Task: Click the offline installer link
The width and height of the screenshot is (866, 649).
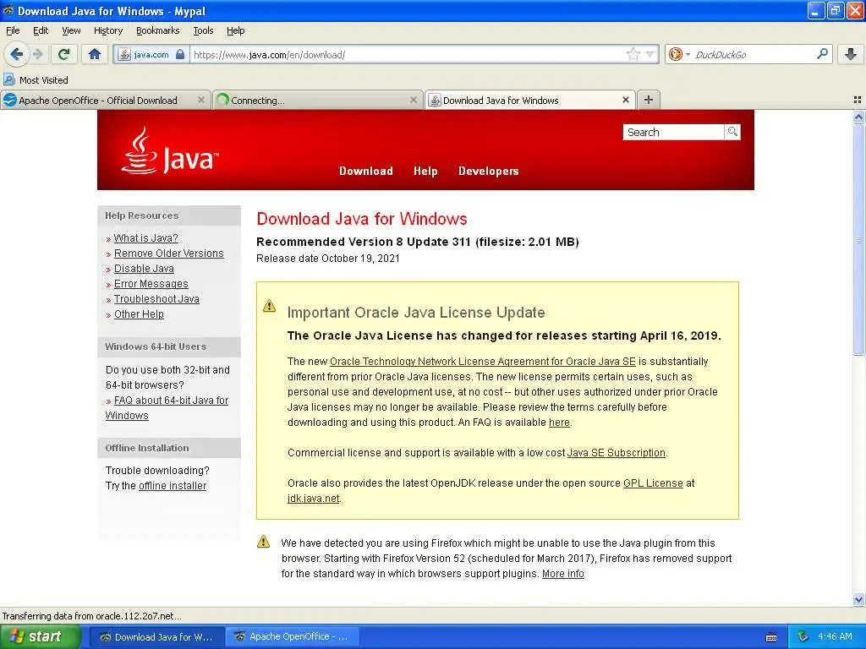Action: 173,486
